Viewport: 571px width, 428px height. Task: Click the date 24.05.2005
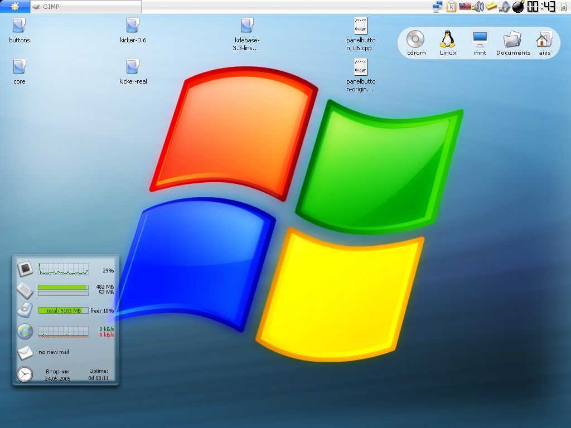pyautogui.click(x=57, y=378)
